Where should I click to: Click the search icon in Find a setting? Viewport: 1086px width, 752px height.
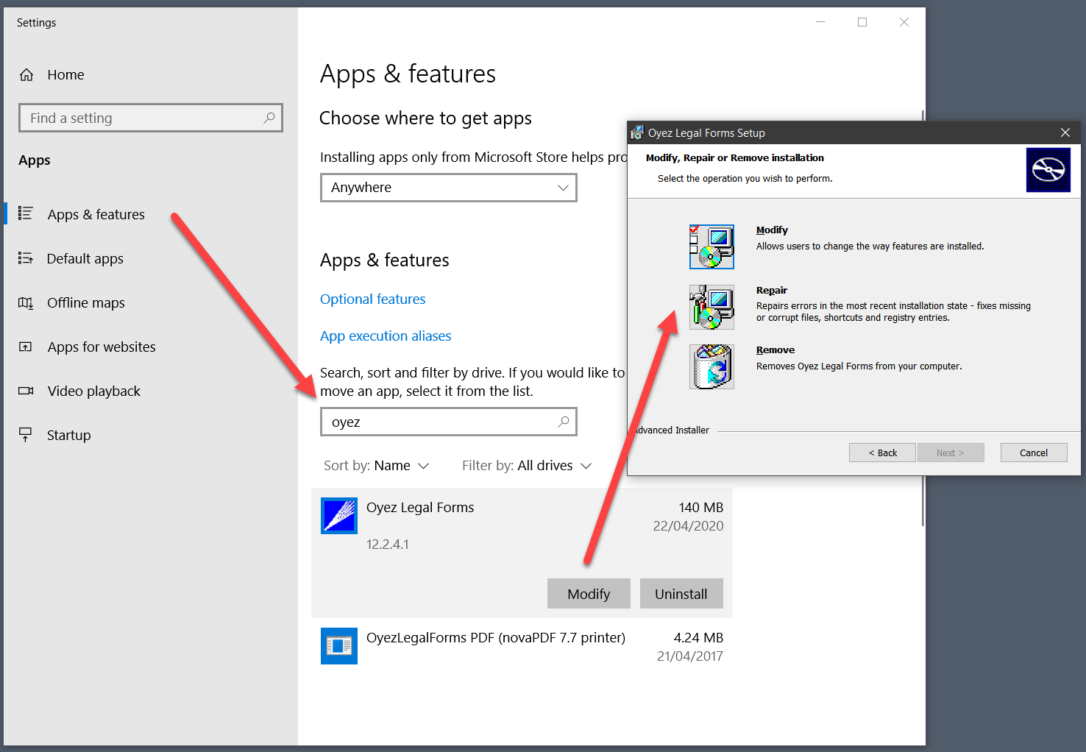tap(269, 118)
